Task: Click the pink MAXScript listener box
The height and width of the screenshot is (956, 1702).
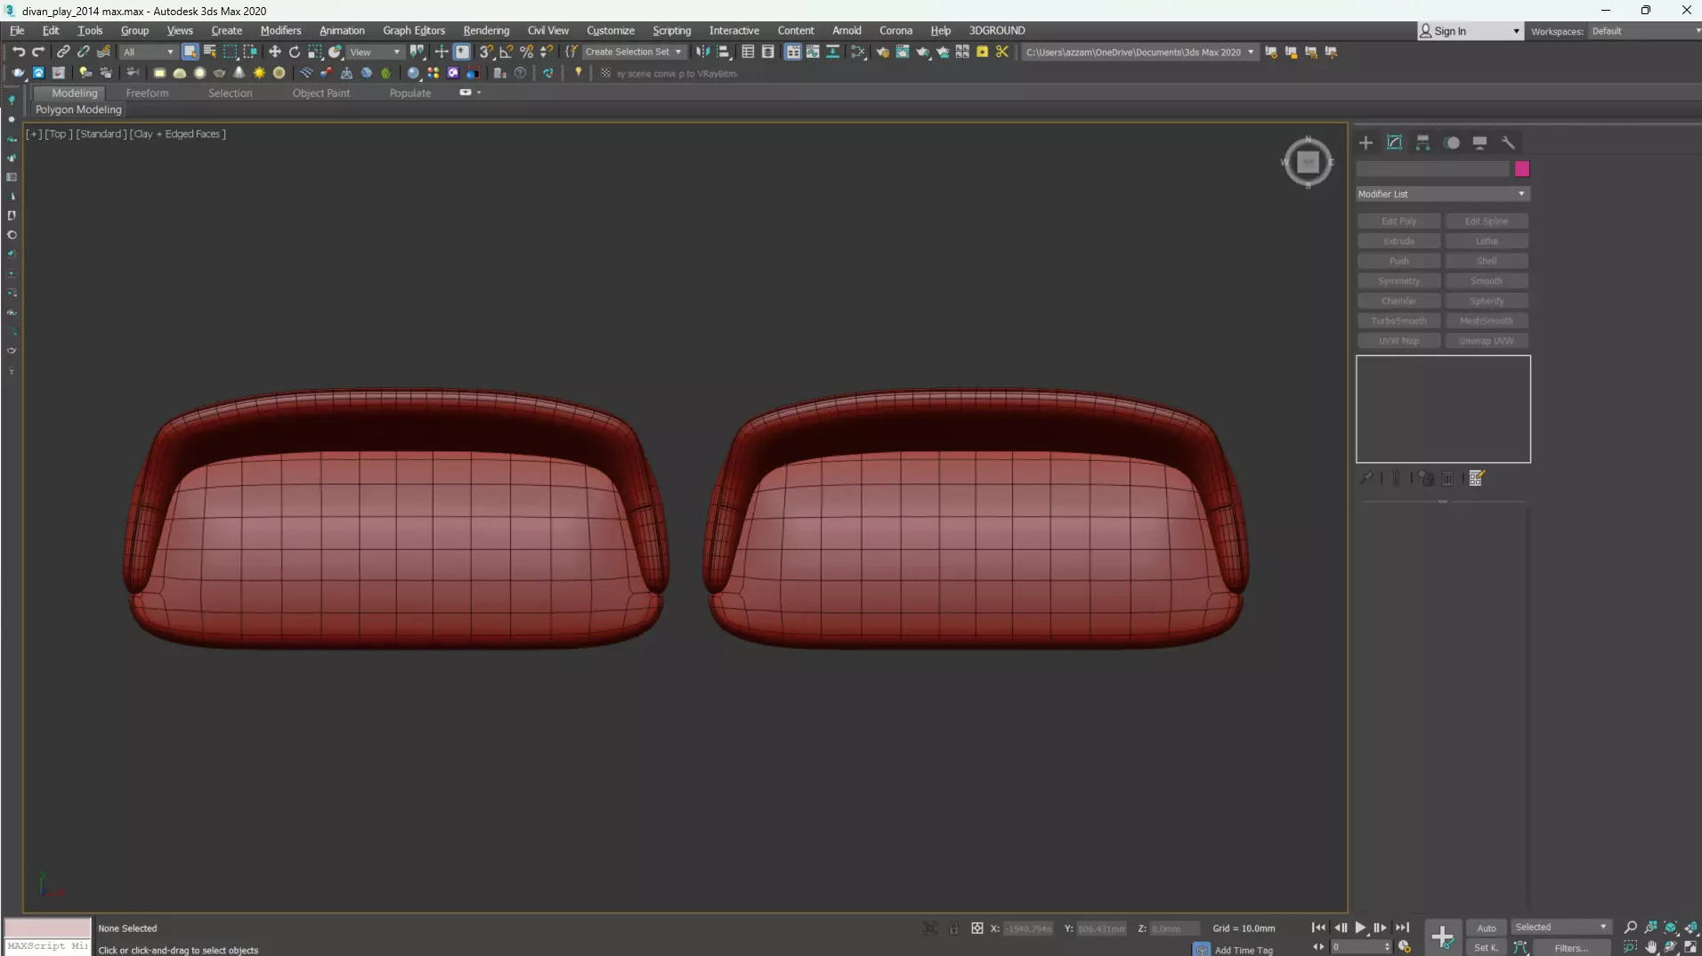Action: coord(48,928)
